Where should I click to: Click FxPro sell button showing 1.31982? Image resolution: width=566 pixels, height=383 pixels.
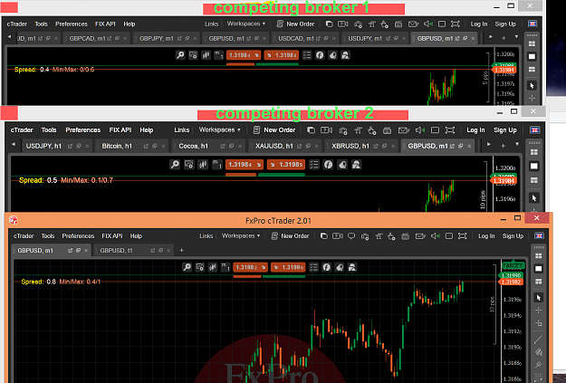(x=250, y=267)
